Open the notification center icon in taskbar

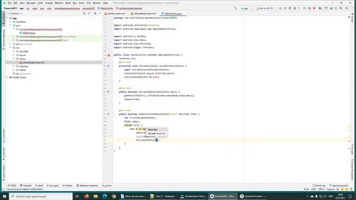350,196
